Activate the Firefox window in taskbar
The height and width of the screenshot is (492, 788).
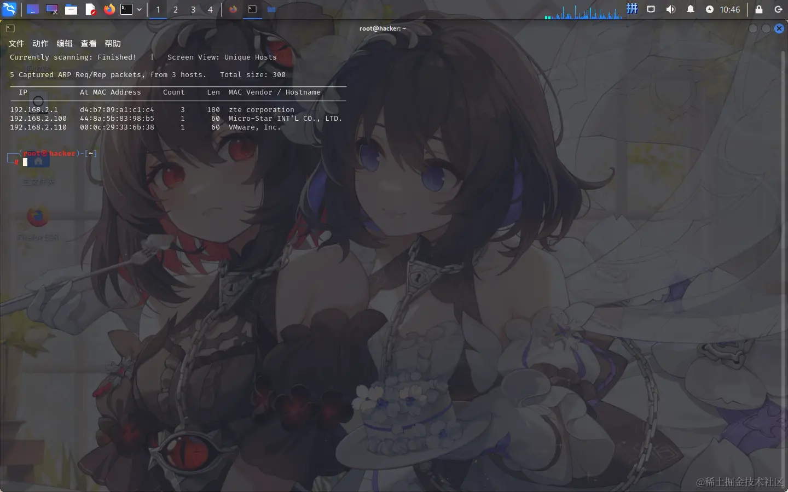(x=234, y=9)
